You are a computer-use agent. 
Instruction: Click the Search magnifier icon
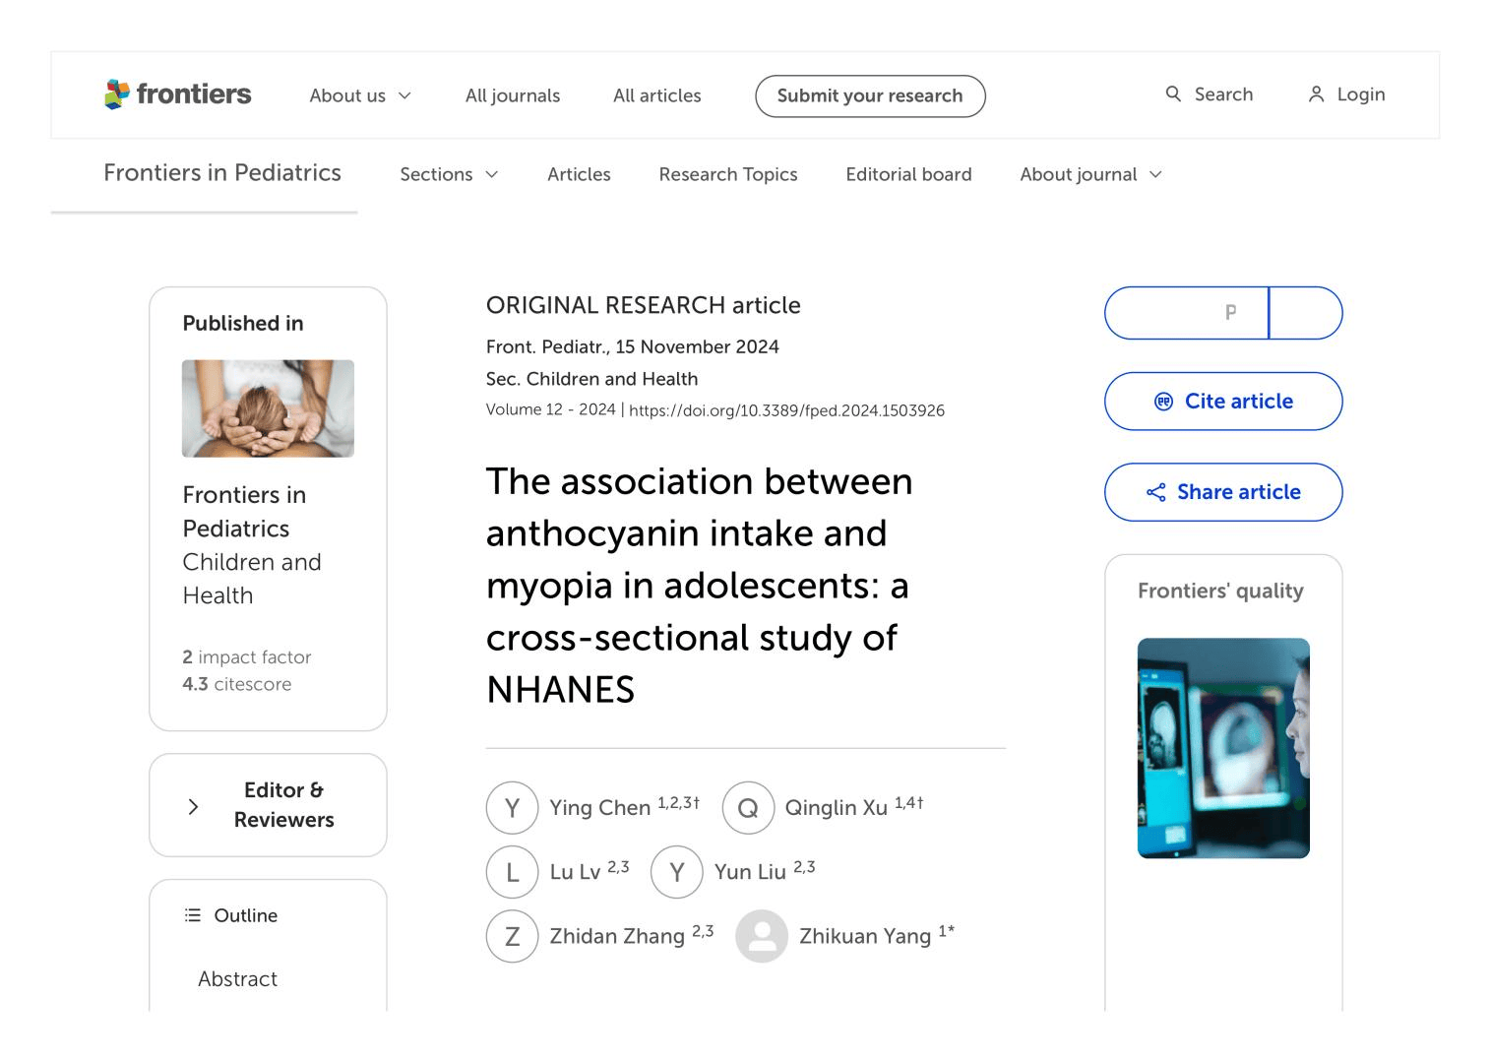pyautogui.click(x=1173, y=94)
